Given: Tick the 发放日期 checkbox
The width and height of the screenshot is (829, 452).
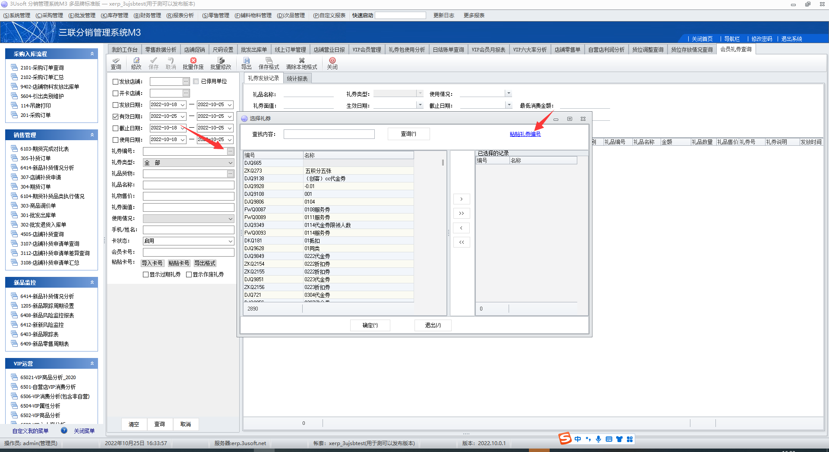Looking at the screenshot, I should coord(115,105).
